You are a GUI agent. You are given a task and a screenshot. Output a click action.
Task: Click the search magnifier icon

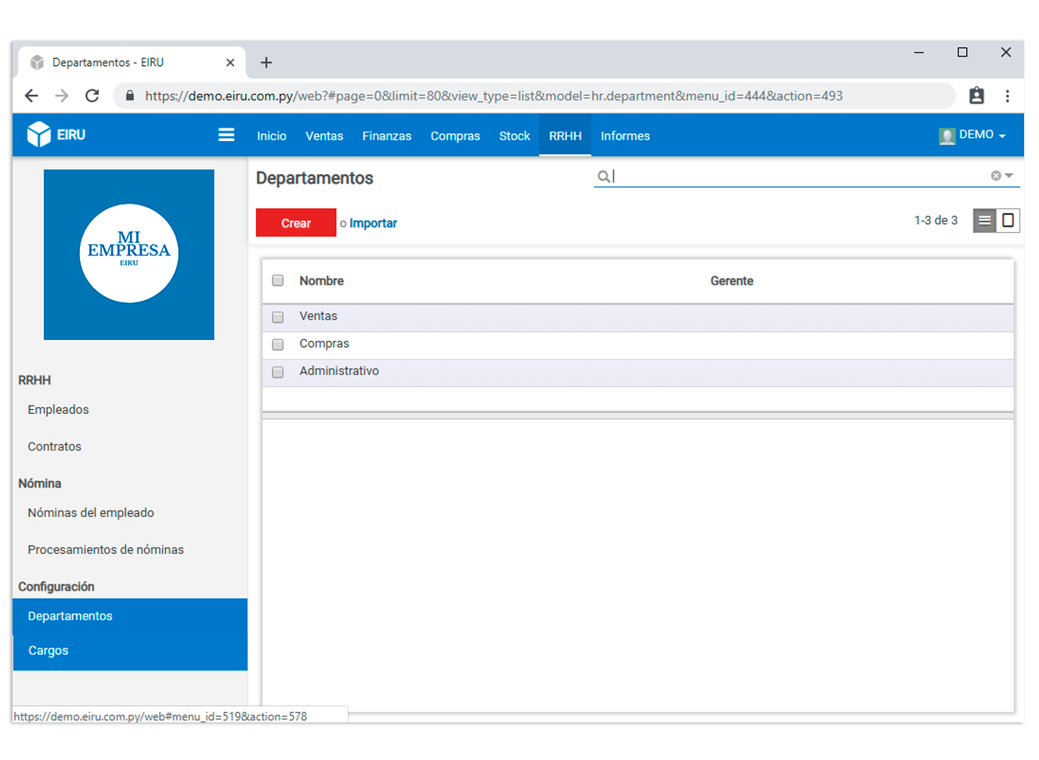tap(603, 176)
